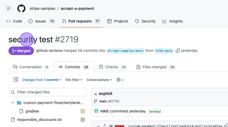Open the Pull requests tab

81,21
